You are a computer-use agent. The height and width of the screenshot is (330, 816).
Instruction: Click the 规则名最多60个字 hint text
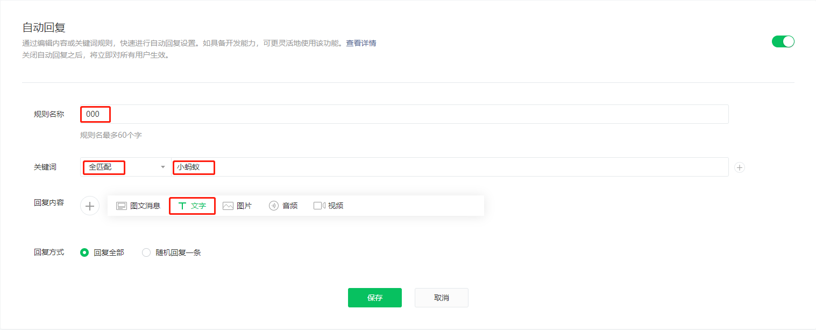[x=111, y=135]
